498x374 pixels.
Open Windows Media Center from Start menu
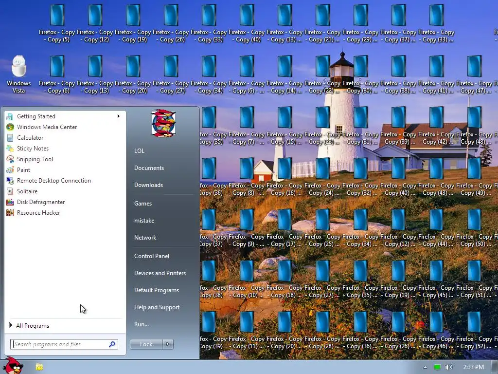(65, 127)
